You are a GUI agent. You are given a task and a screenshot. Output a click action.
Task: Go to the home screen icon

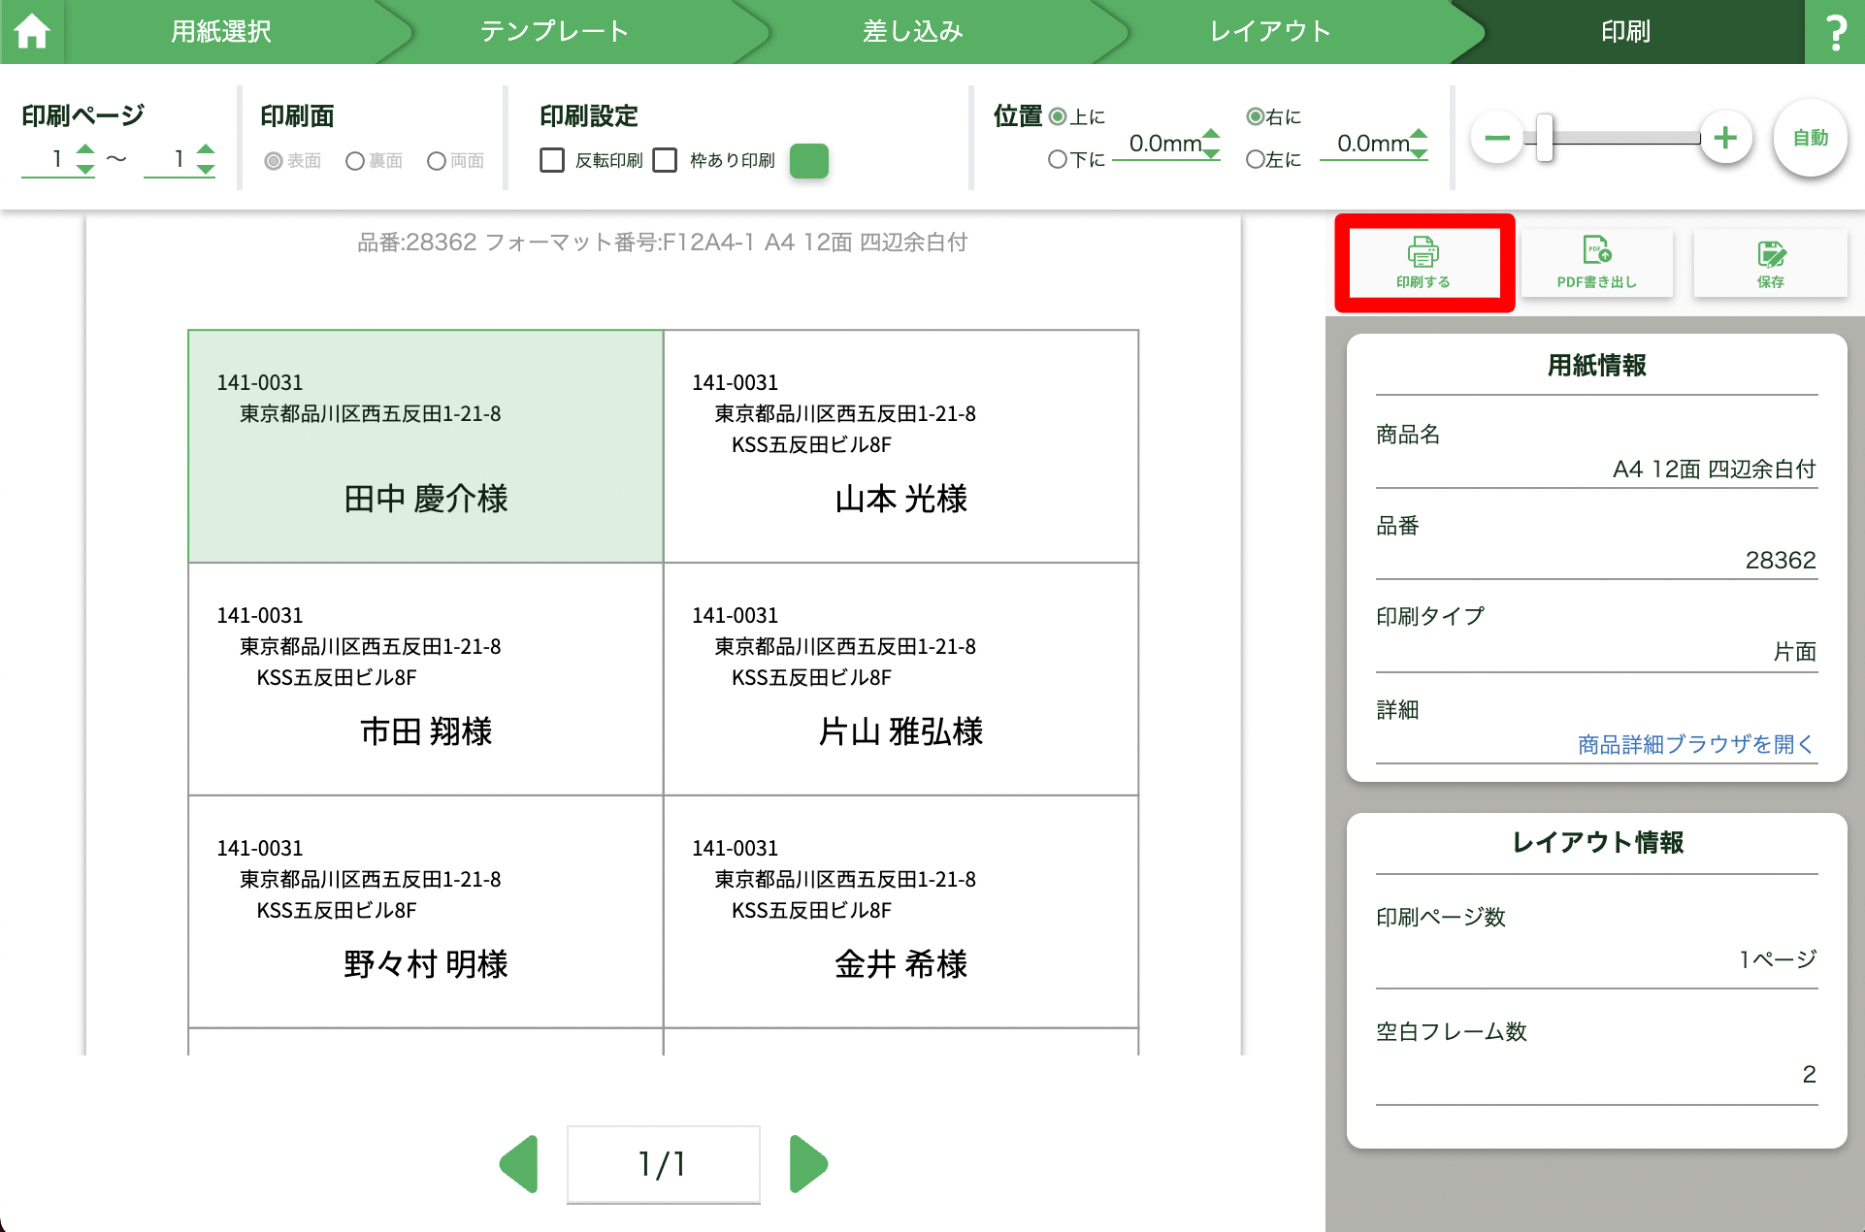[31, 31]
